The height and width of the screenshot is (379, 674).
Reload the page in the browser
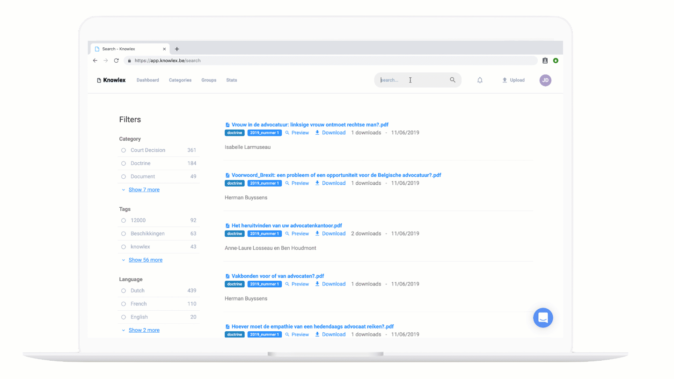pyautogui.click(x=117, y=60)
